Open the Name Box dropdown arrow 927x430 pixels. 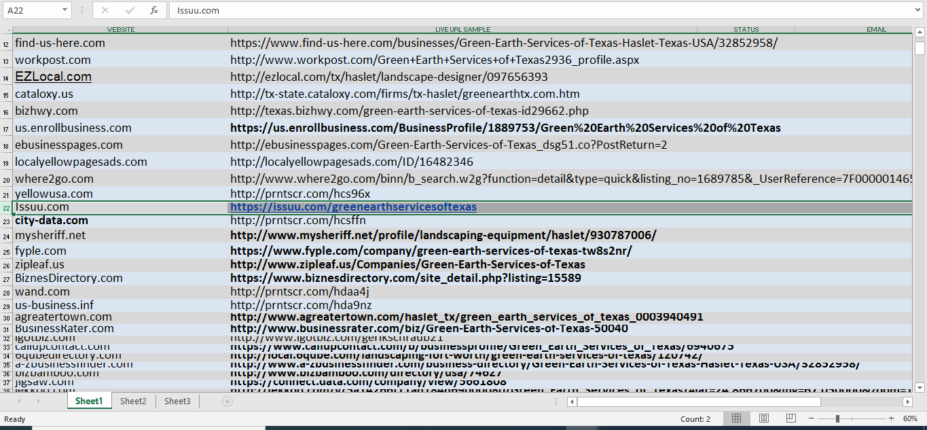(x=65, y=10)
